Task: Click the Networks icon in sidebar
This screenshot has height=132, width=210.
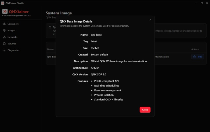Action: tap(4, 37)
